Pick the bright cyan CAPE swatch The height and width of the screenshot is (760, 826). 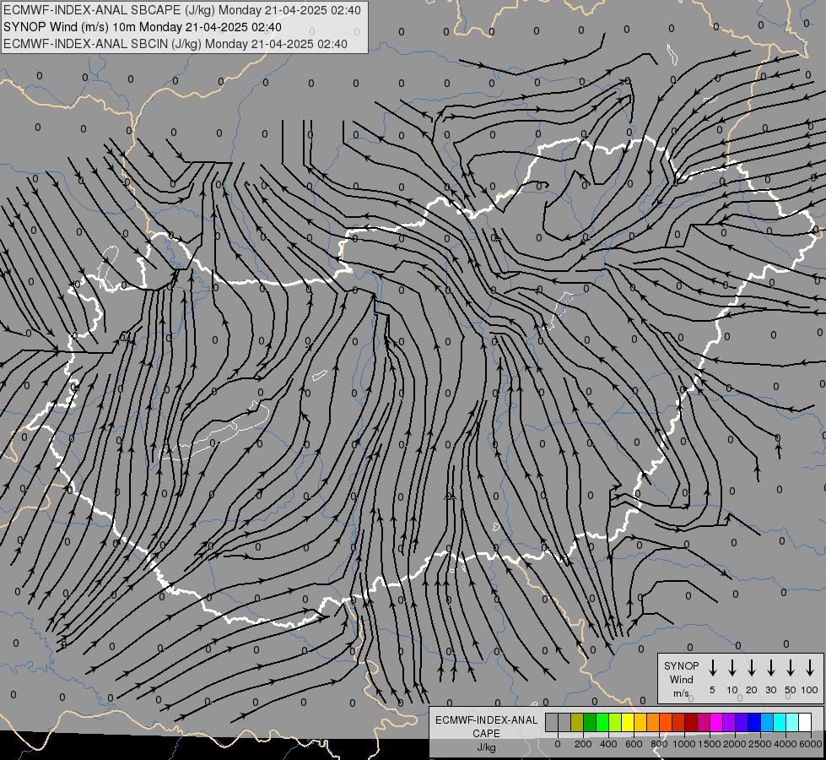coord(780,722)
